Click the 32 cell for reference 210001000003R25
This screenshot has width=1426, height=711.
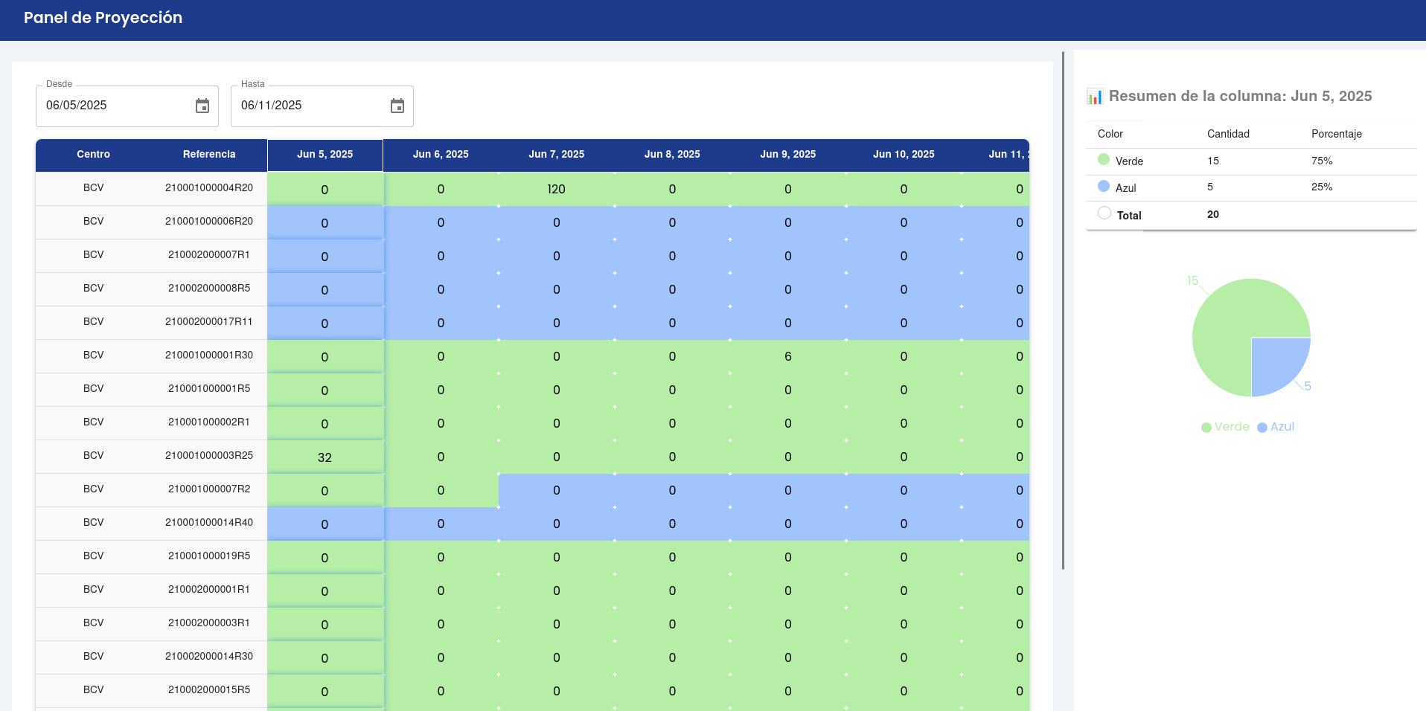[324, 457]
